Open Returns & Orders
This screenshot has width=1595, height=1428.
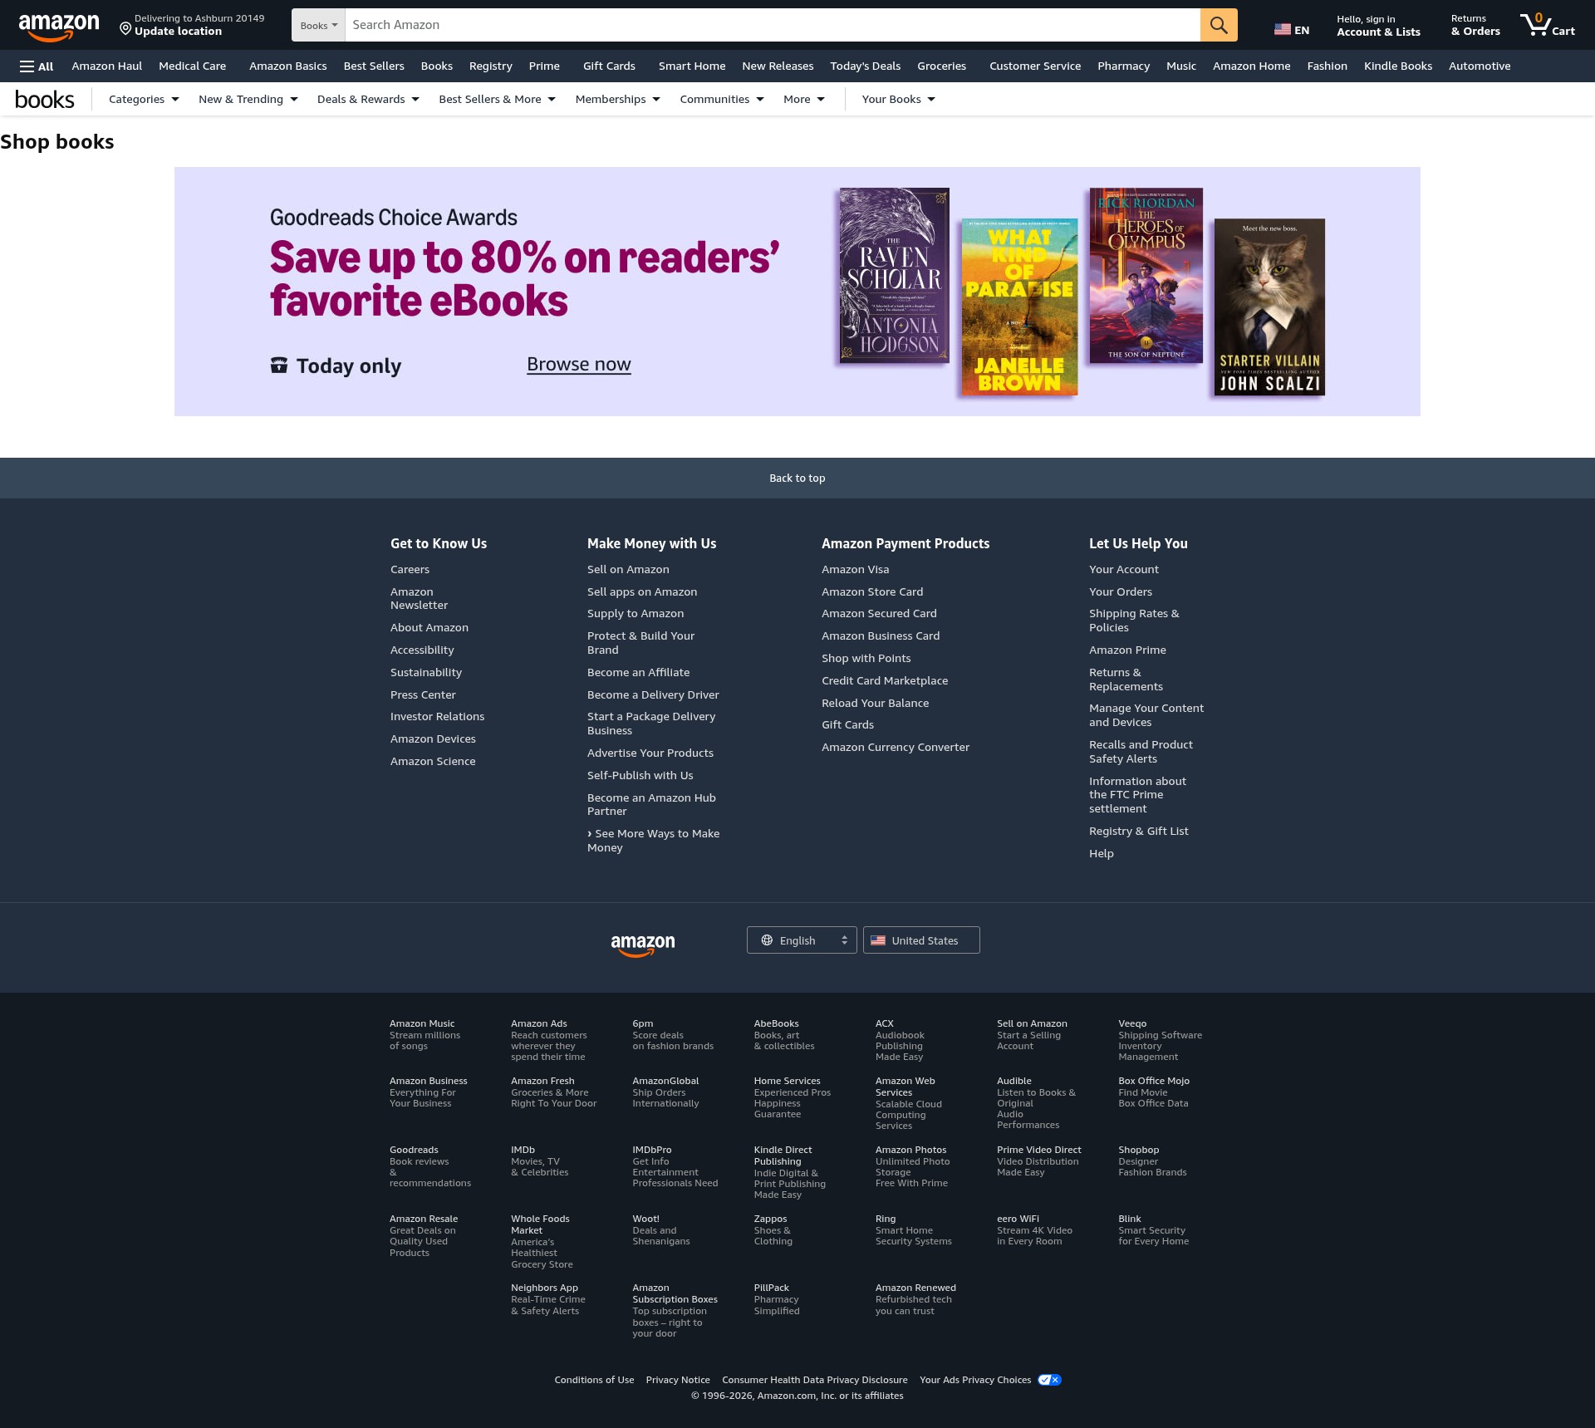point(1475,25)
